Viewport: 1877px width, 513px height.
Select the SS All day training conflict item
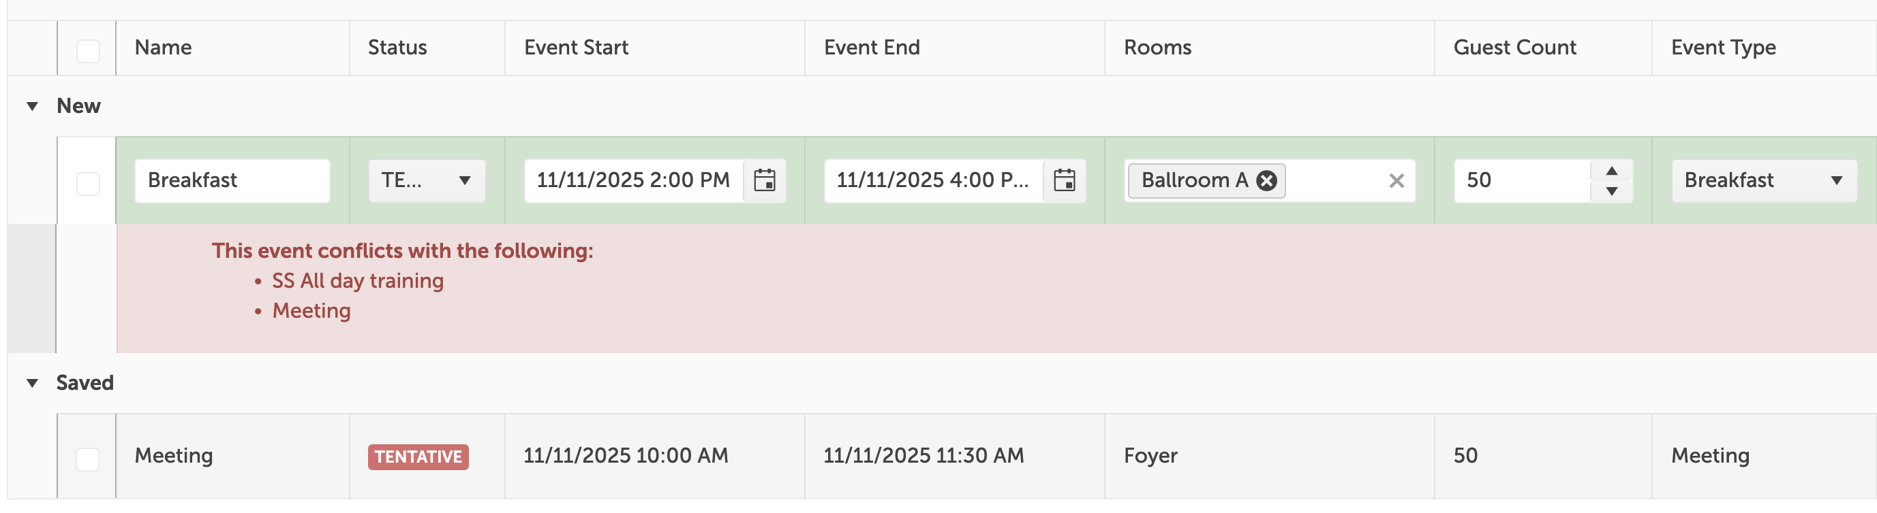click(357, 280)
